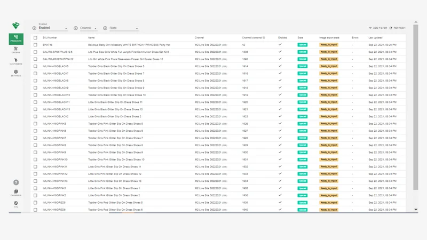Screen dimensions: 427x240
Task: Open product Boutique Baby Girl Accessory Party Hat
Action: coord(129,45)
